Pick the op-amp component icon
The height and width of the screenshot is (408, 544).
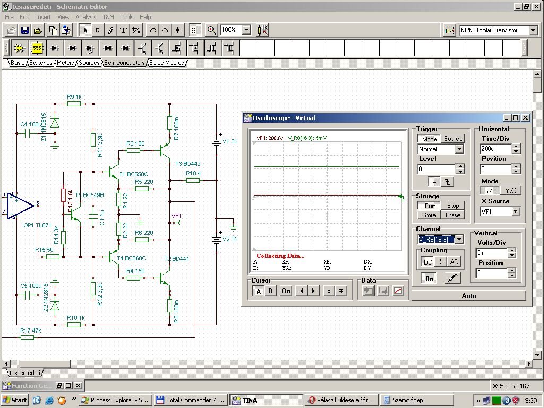[20, 48]
